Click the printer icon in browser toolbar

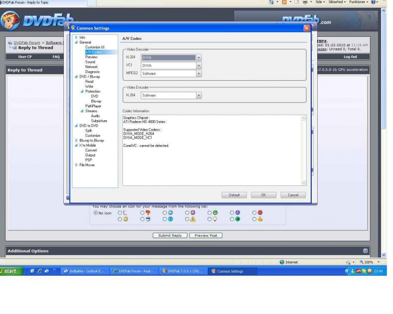(x=305, y=2)
